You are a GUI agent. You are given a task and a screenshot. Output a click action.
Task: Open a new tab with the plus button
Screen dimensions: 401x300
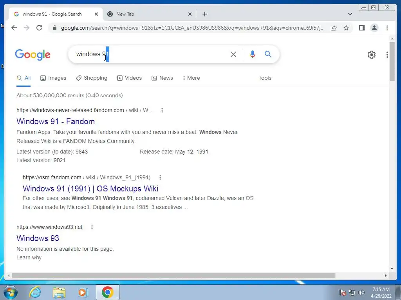click(x=204, y=14)
